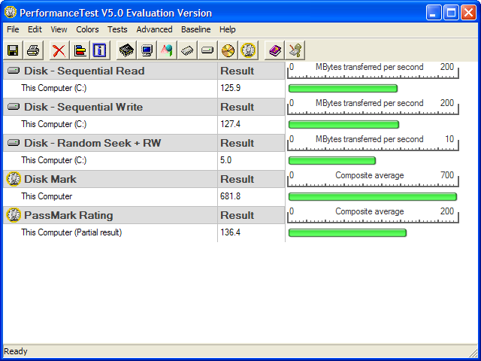Run all tests PassMark medal icon
481x361 pixels.
click(x=248, y=50)
